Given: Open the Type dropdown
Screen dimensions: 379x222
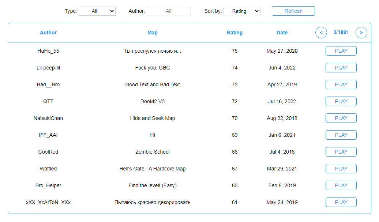Looking at the screenshot, I should pos(97,11).
